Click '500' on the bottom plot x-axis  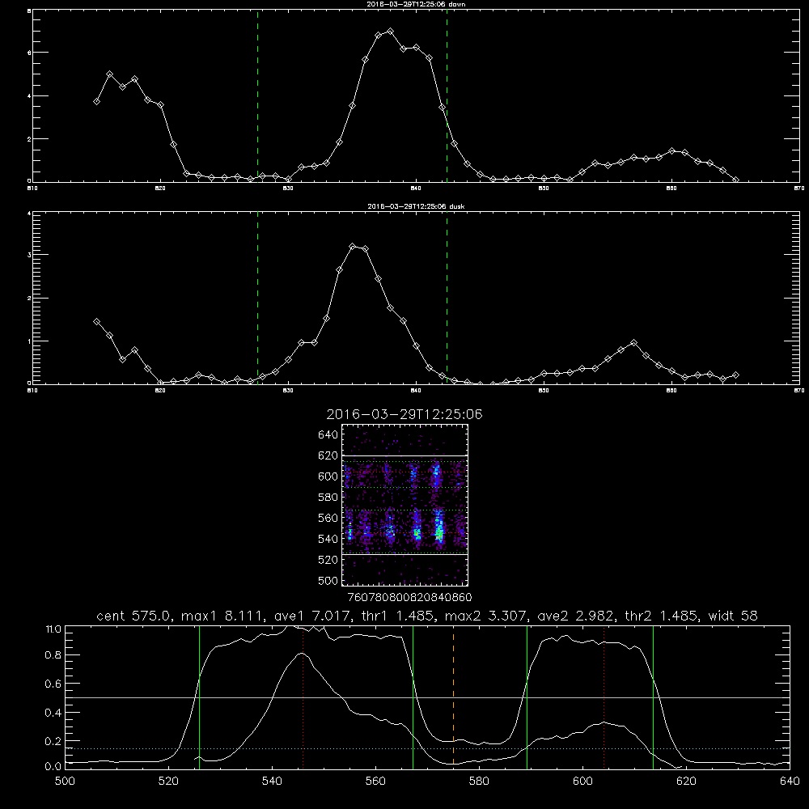(65, 781)
